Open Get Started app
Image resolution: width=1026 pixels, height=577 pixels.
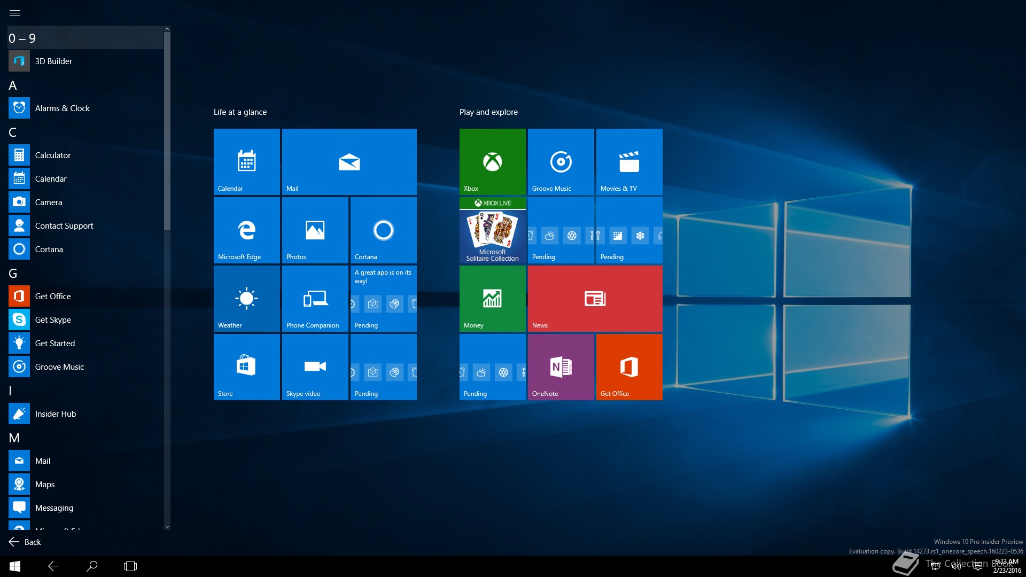click(x=85, y=344)
